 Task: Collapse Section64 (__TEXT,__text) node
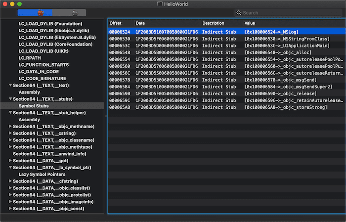tap(10, 85)
